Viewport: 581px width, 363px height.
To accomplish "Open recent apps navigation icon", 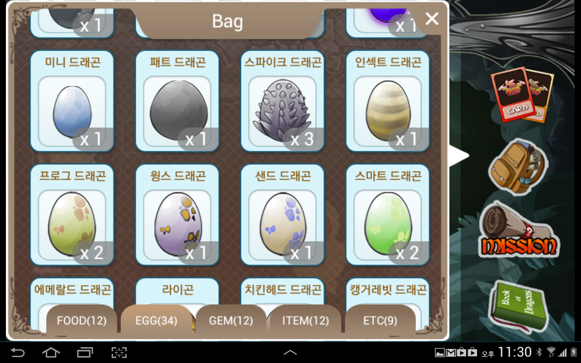I will click(85, 352).
